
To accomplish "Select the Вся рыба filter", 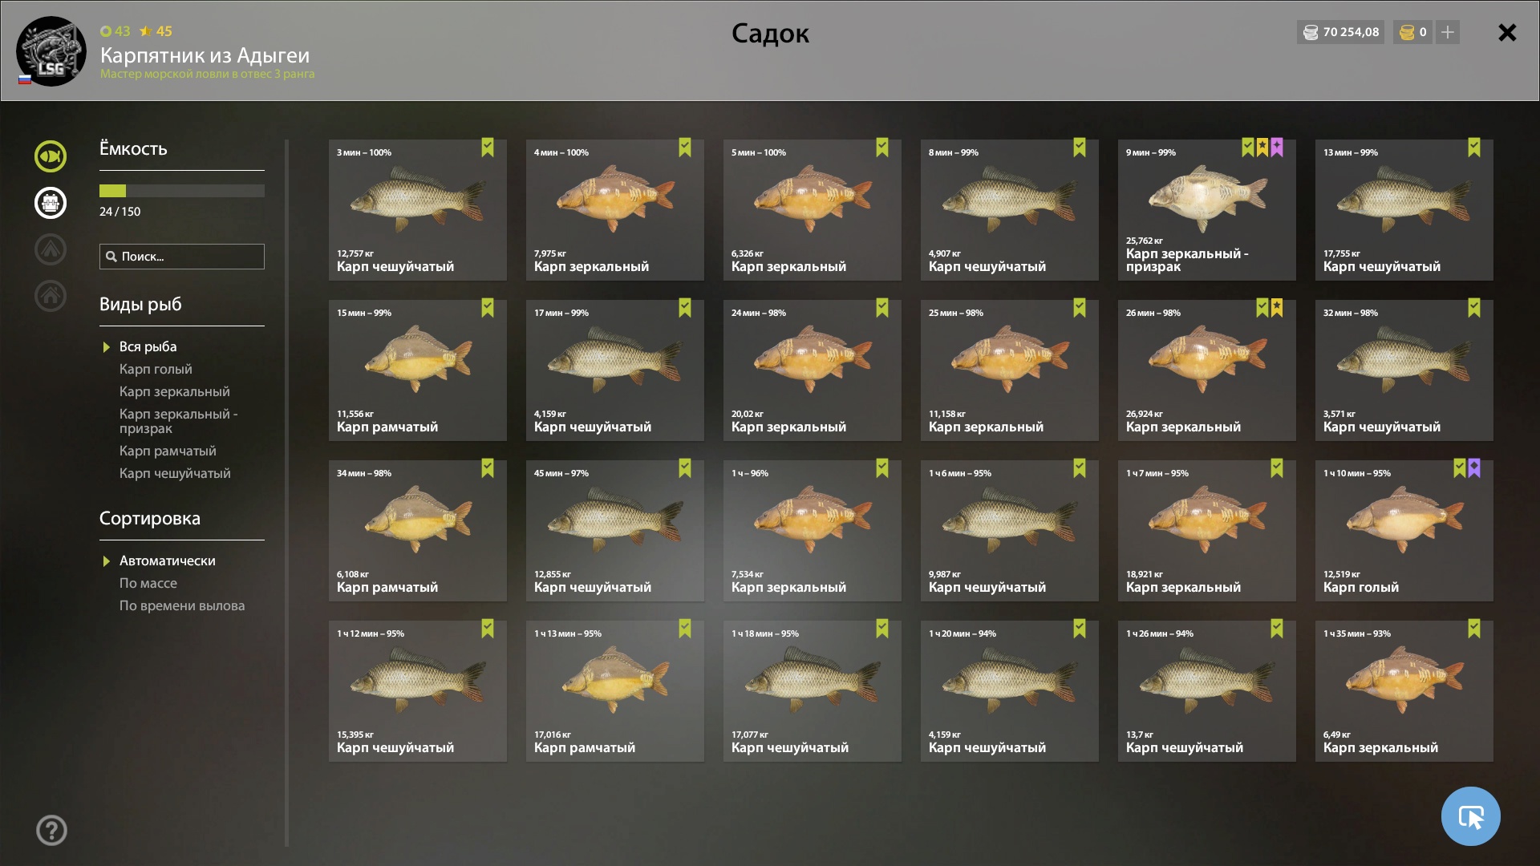I will (x=148, y=346).
